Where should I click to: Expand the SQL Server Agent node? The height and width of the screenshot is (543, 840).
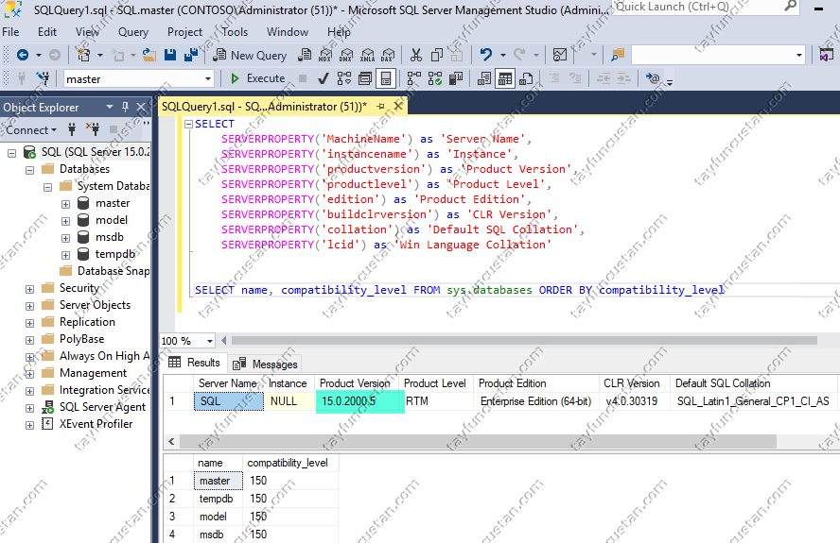pos(30,408)
